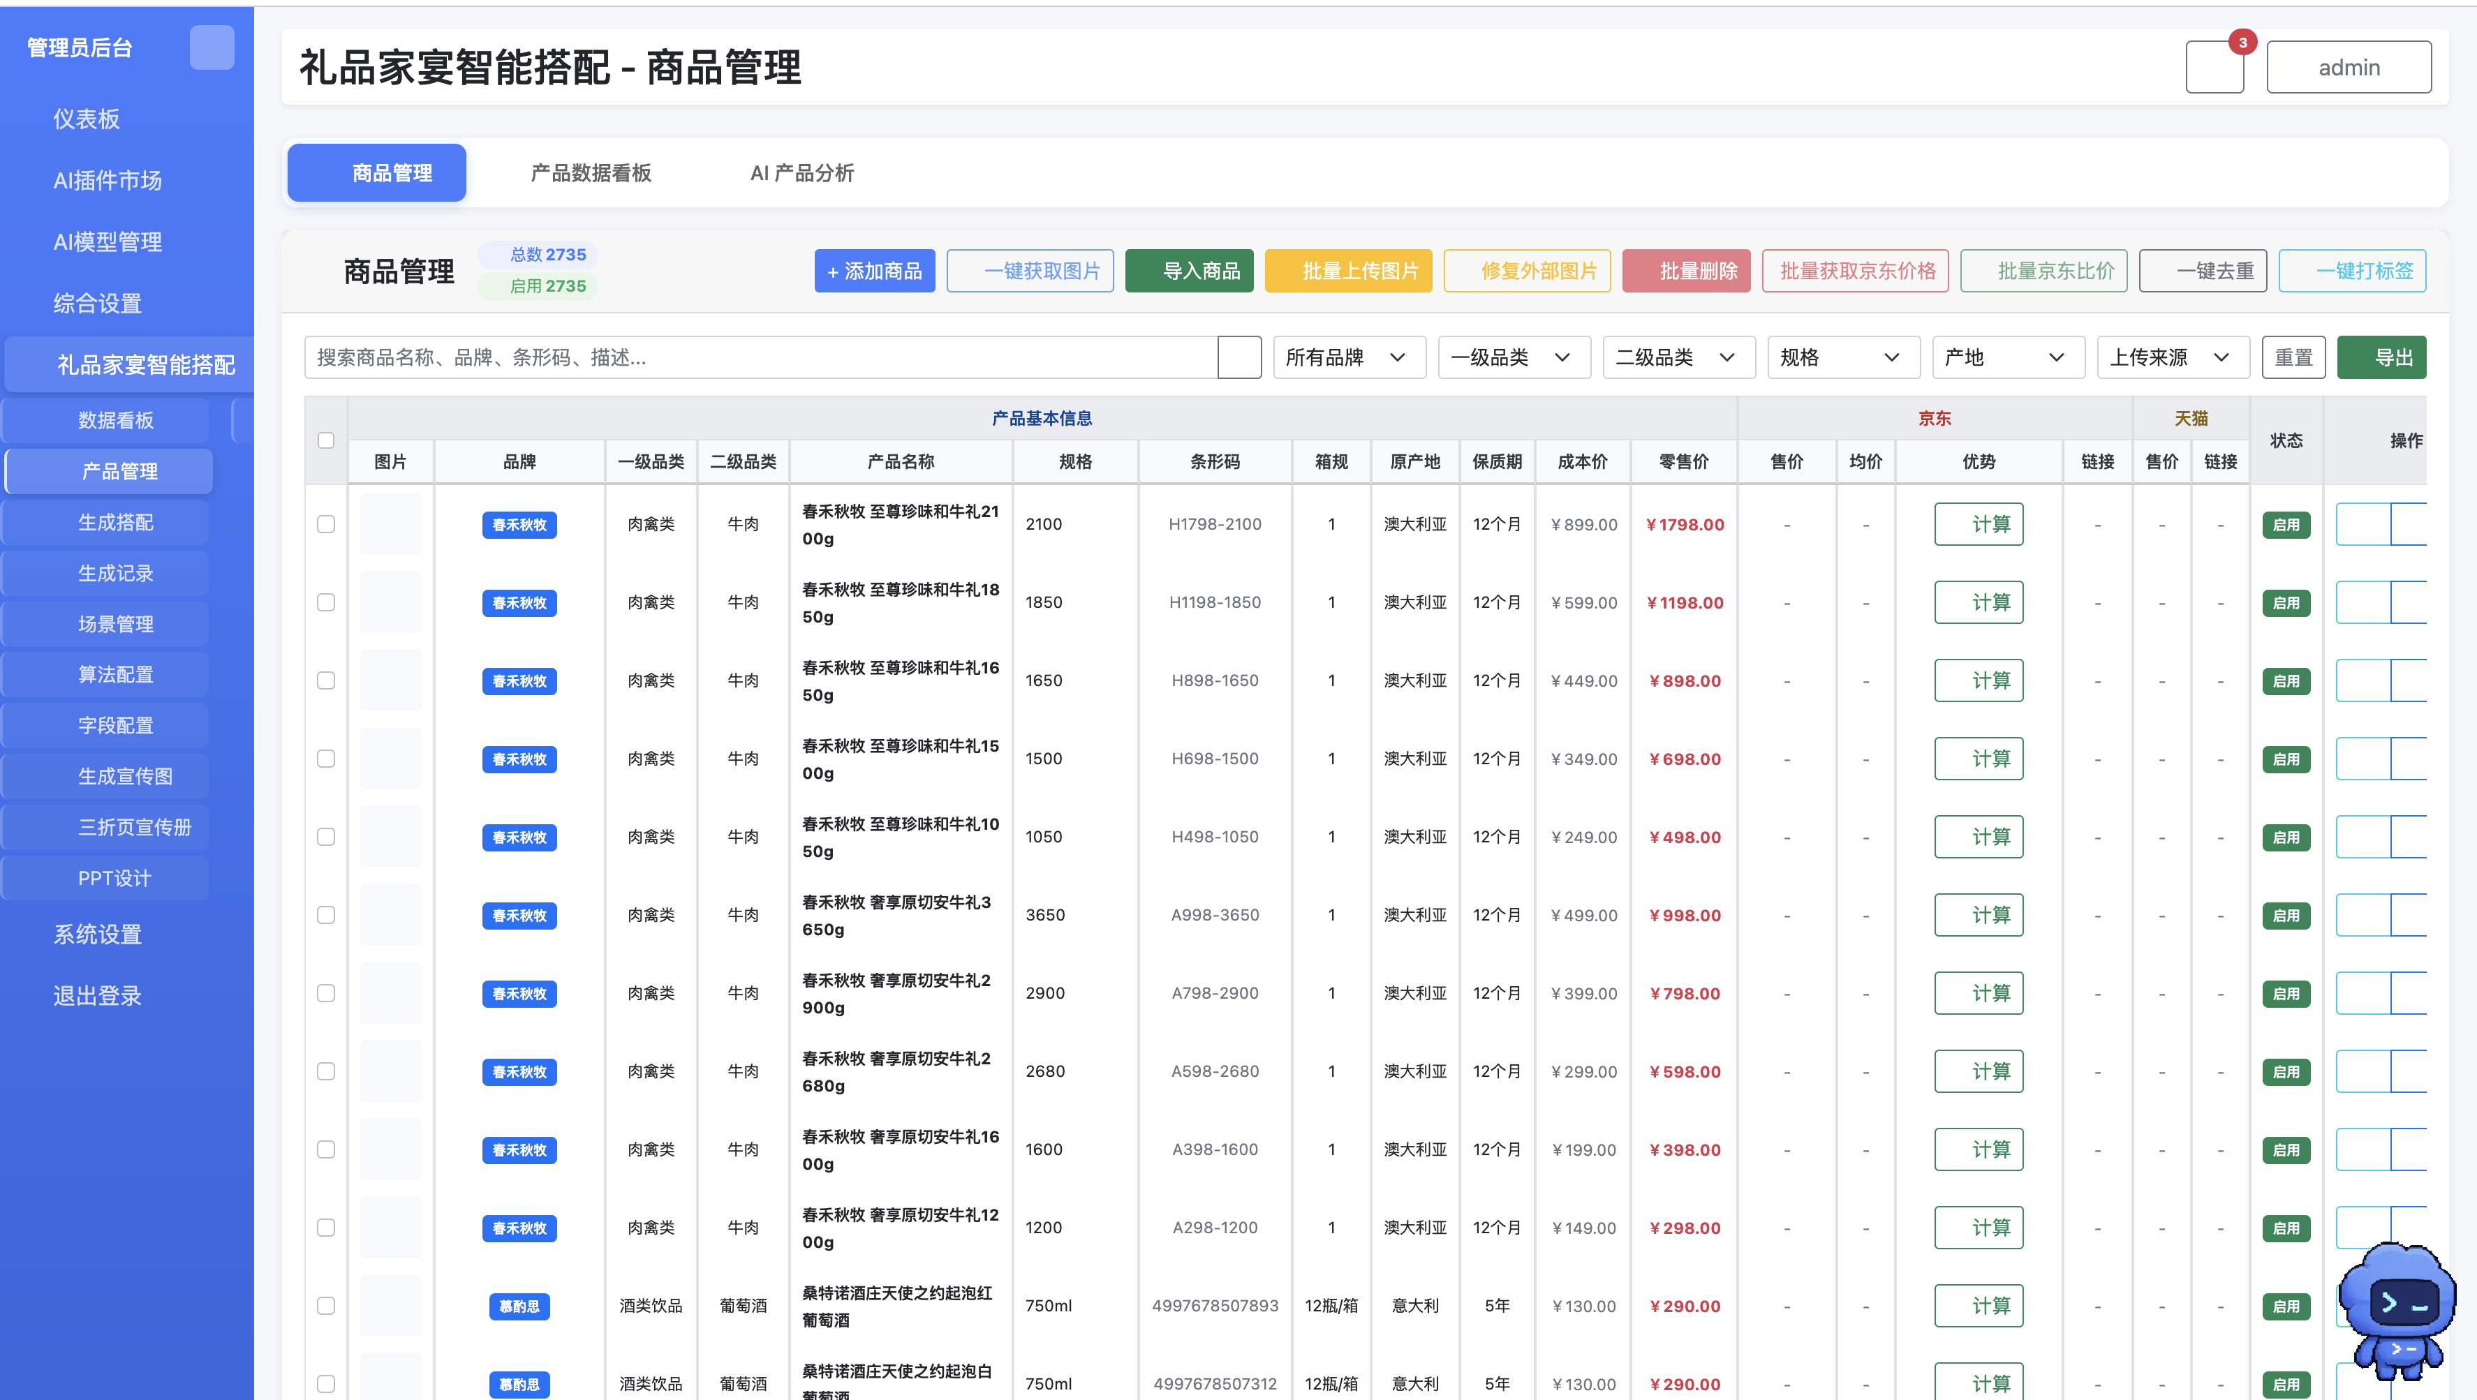Screen dimensions: 2477x1400
Task: Open image placeholder for row H1798-2100
Action: click(390, 524)
